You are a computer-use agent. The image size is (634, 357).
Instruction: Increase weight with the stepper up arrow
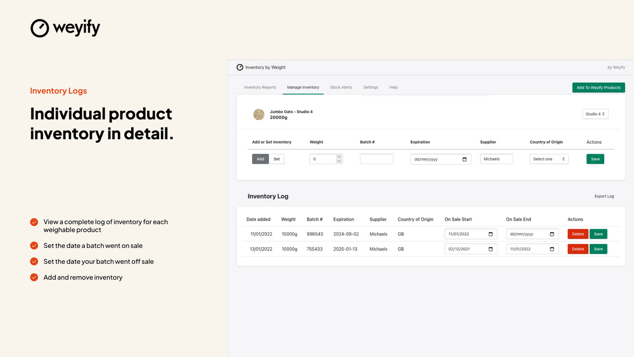click(339, 157)
